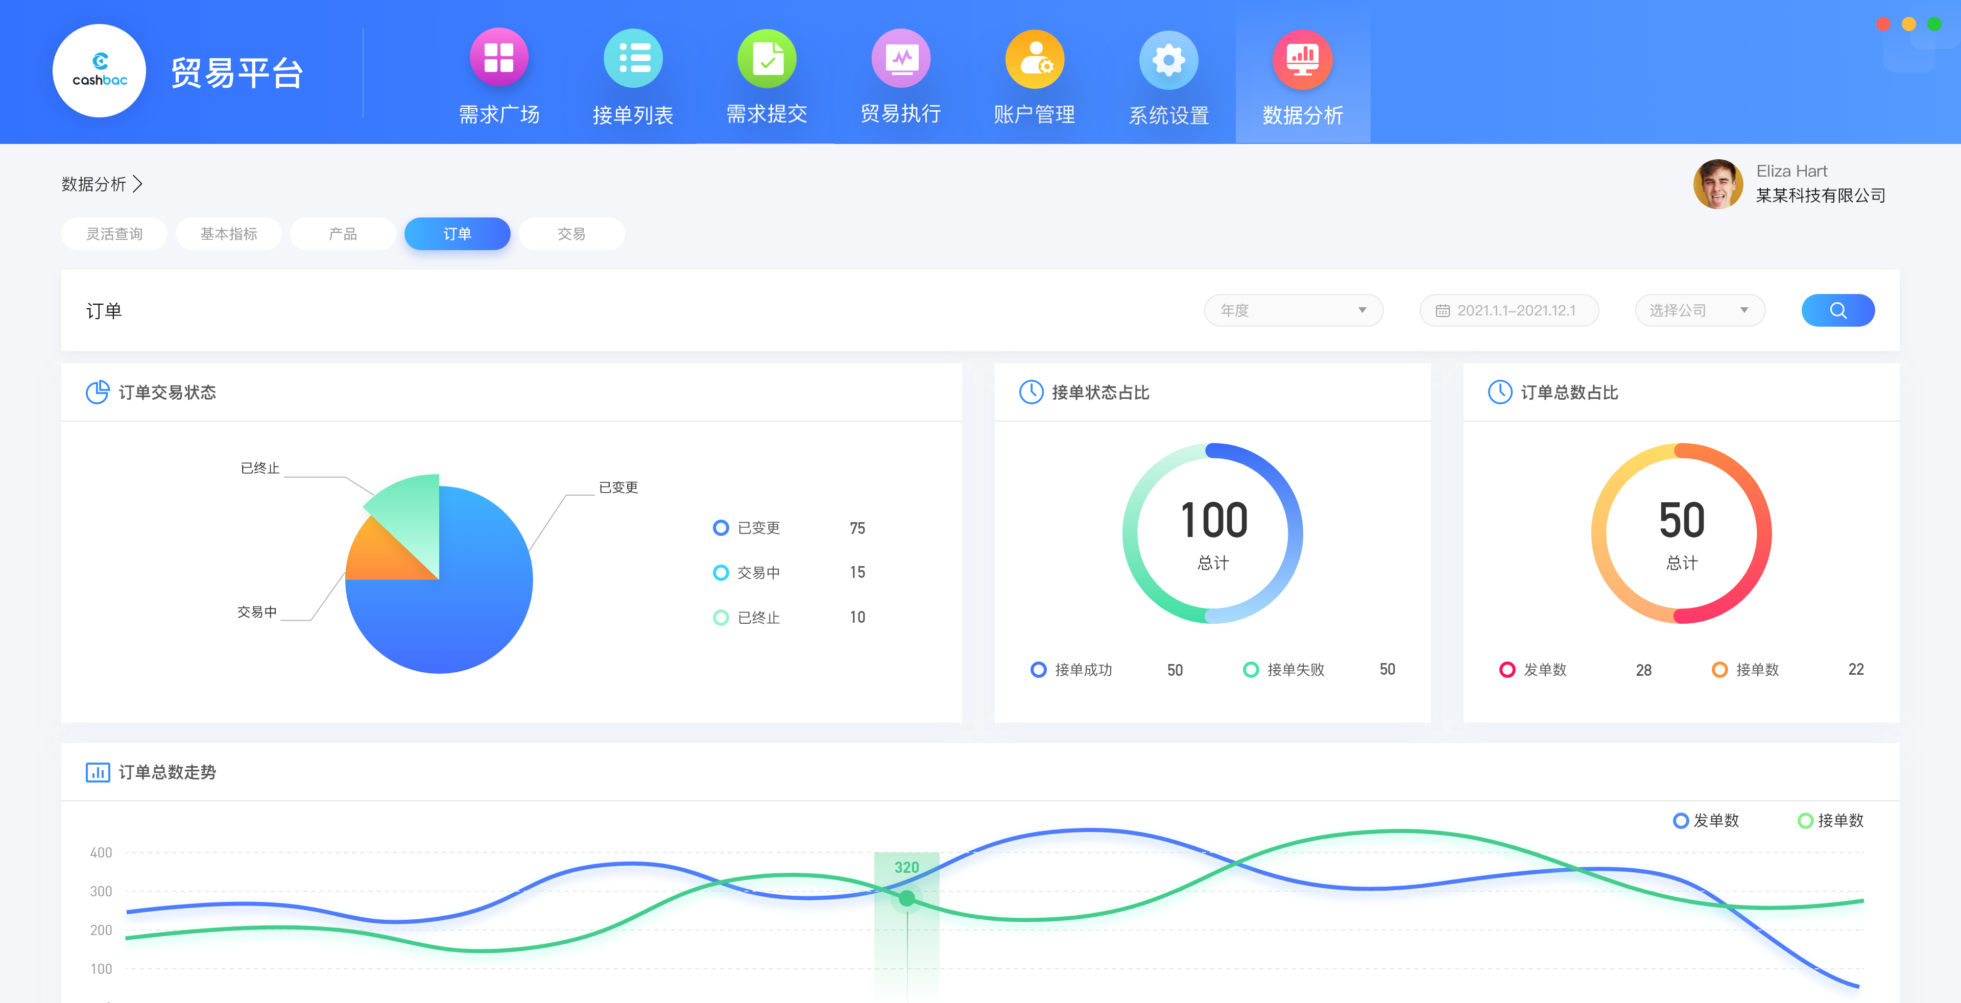Click Eliza Hart's avatar photo
1961x1003 pixels.
point(1717,184)
